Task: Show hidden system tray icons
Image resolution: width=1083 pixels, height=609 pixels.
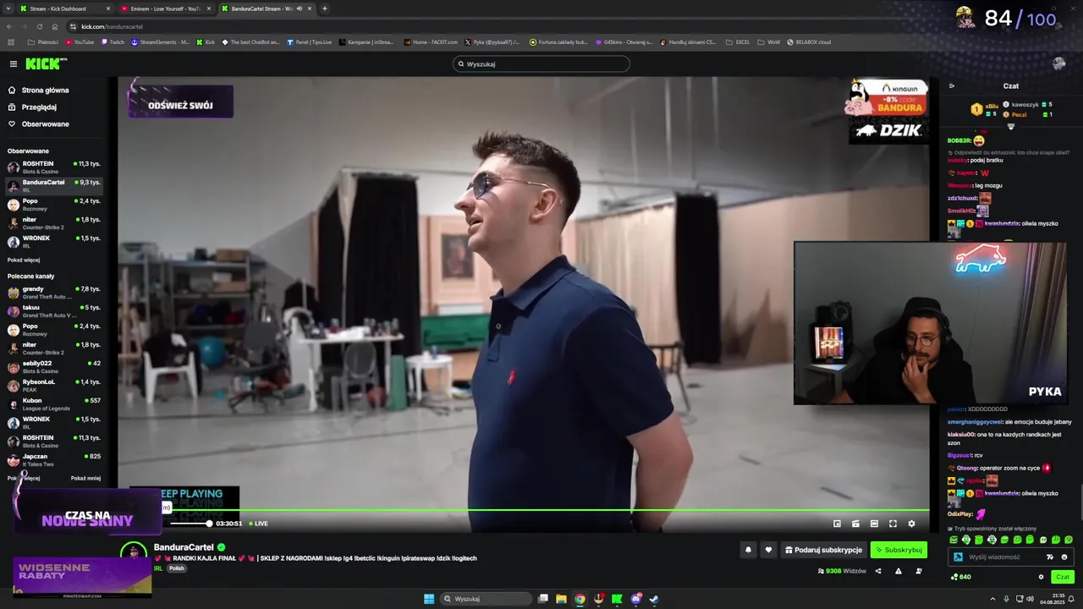Action: pos(992,599)
